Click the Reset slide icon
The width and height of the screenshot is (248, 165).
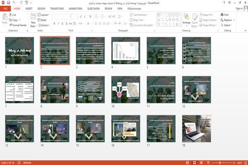coord(39,20)
